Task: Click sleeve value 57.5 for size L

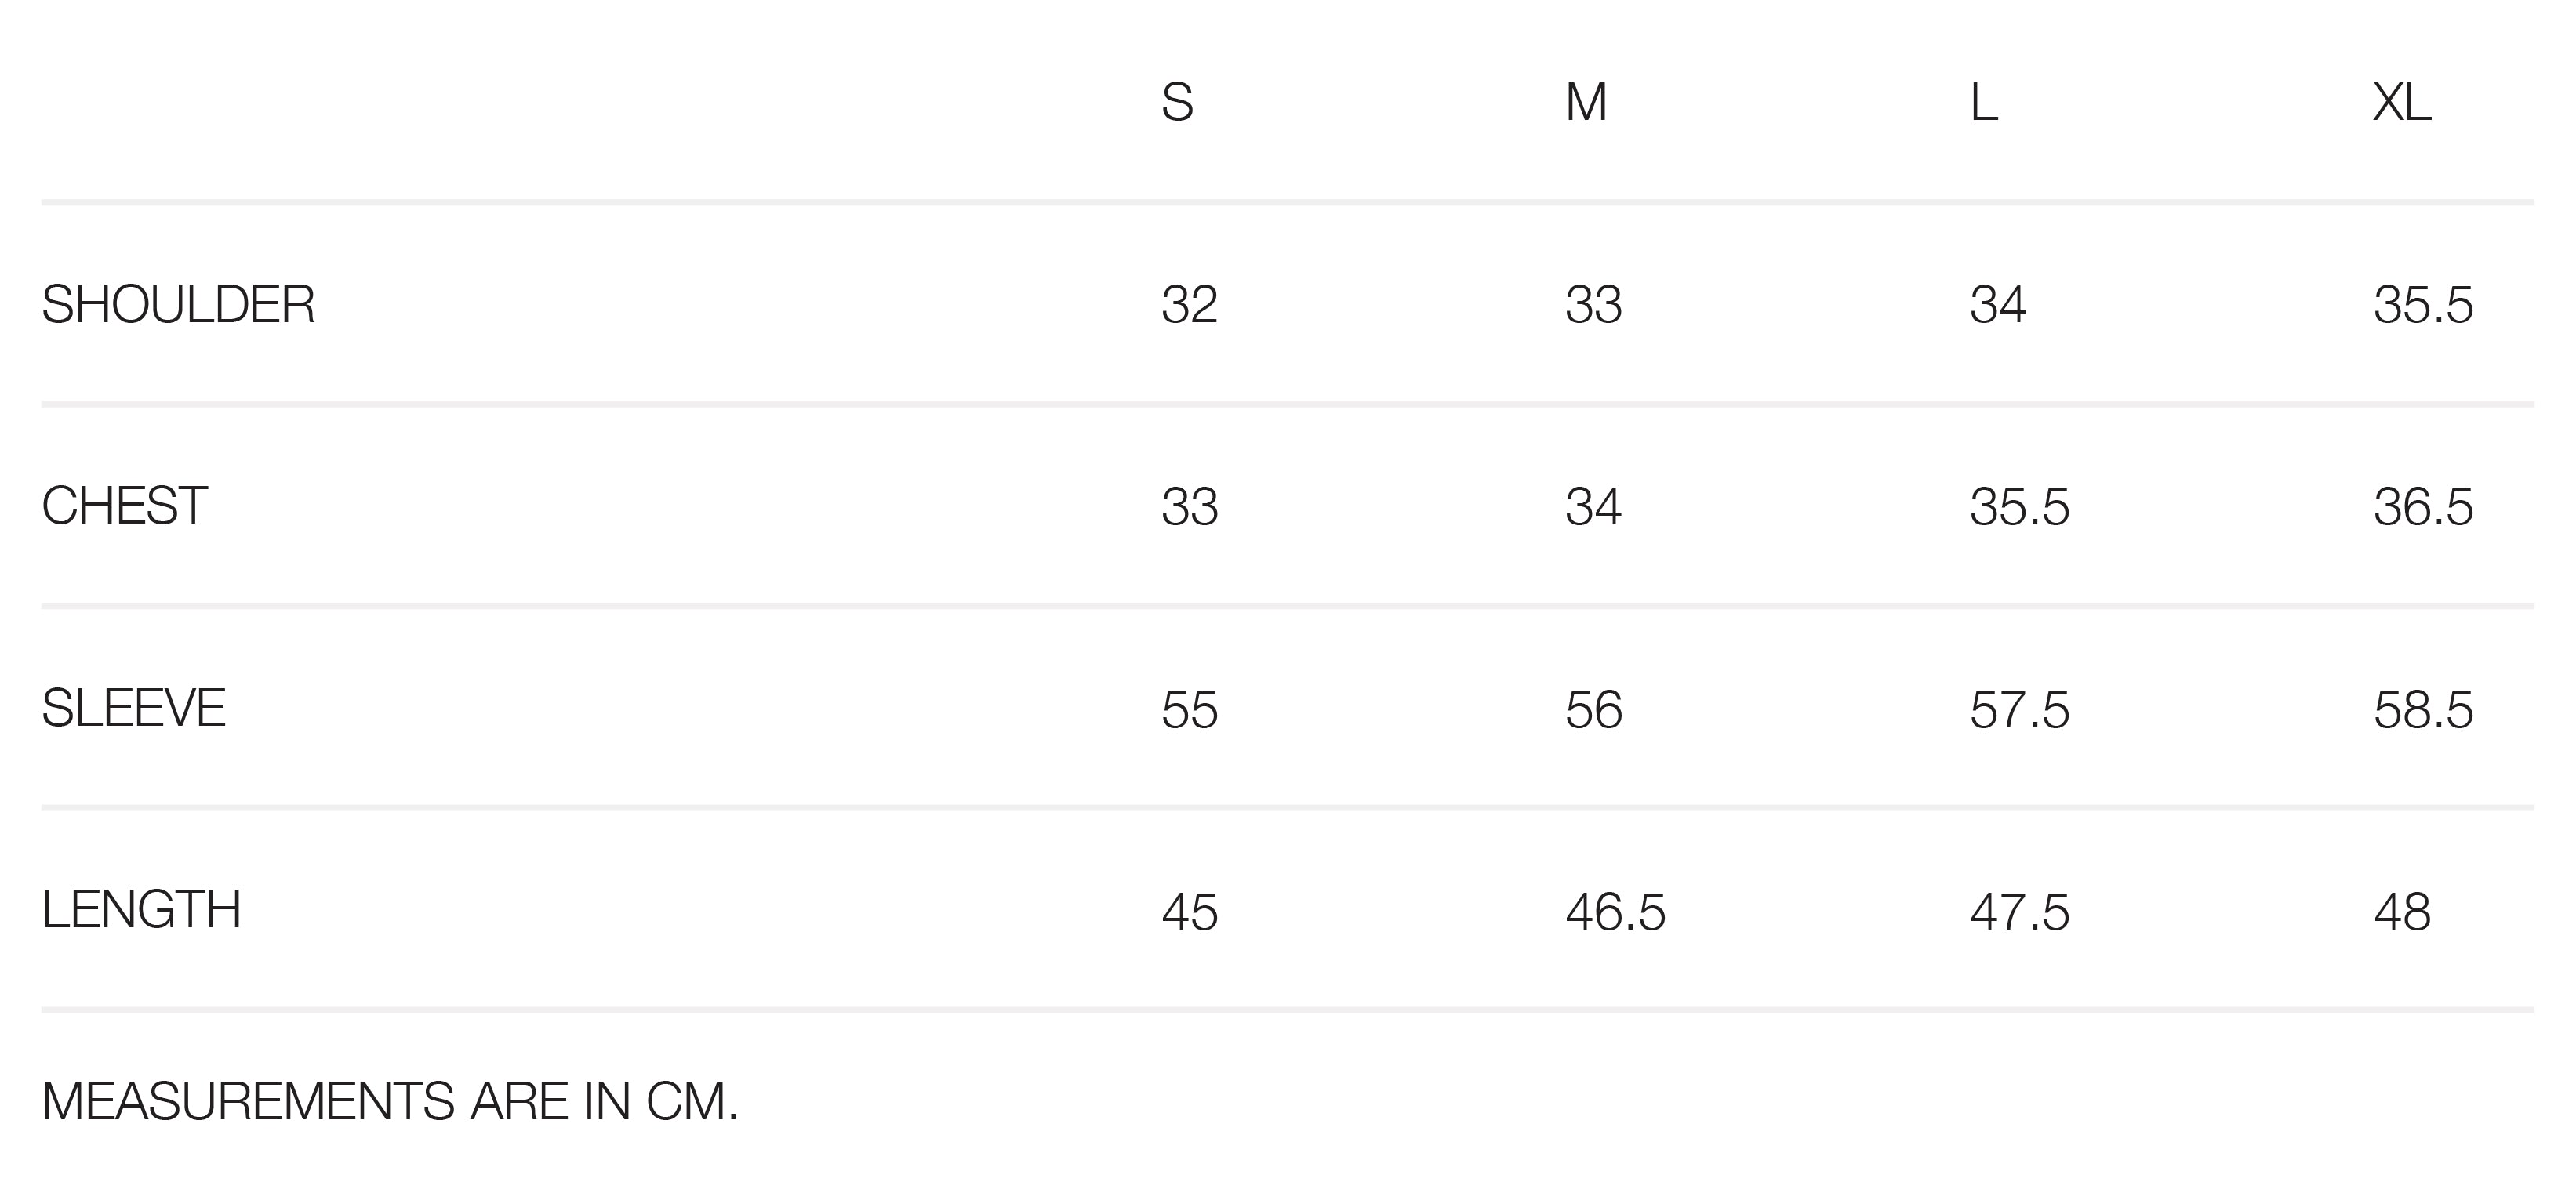Action: click(2019, 710)
